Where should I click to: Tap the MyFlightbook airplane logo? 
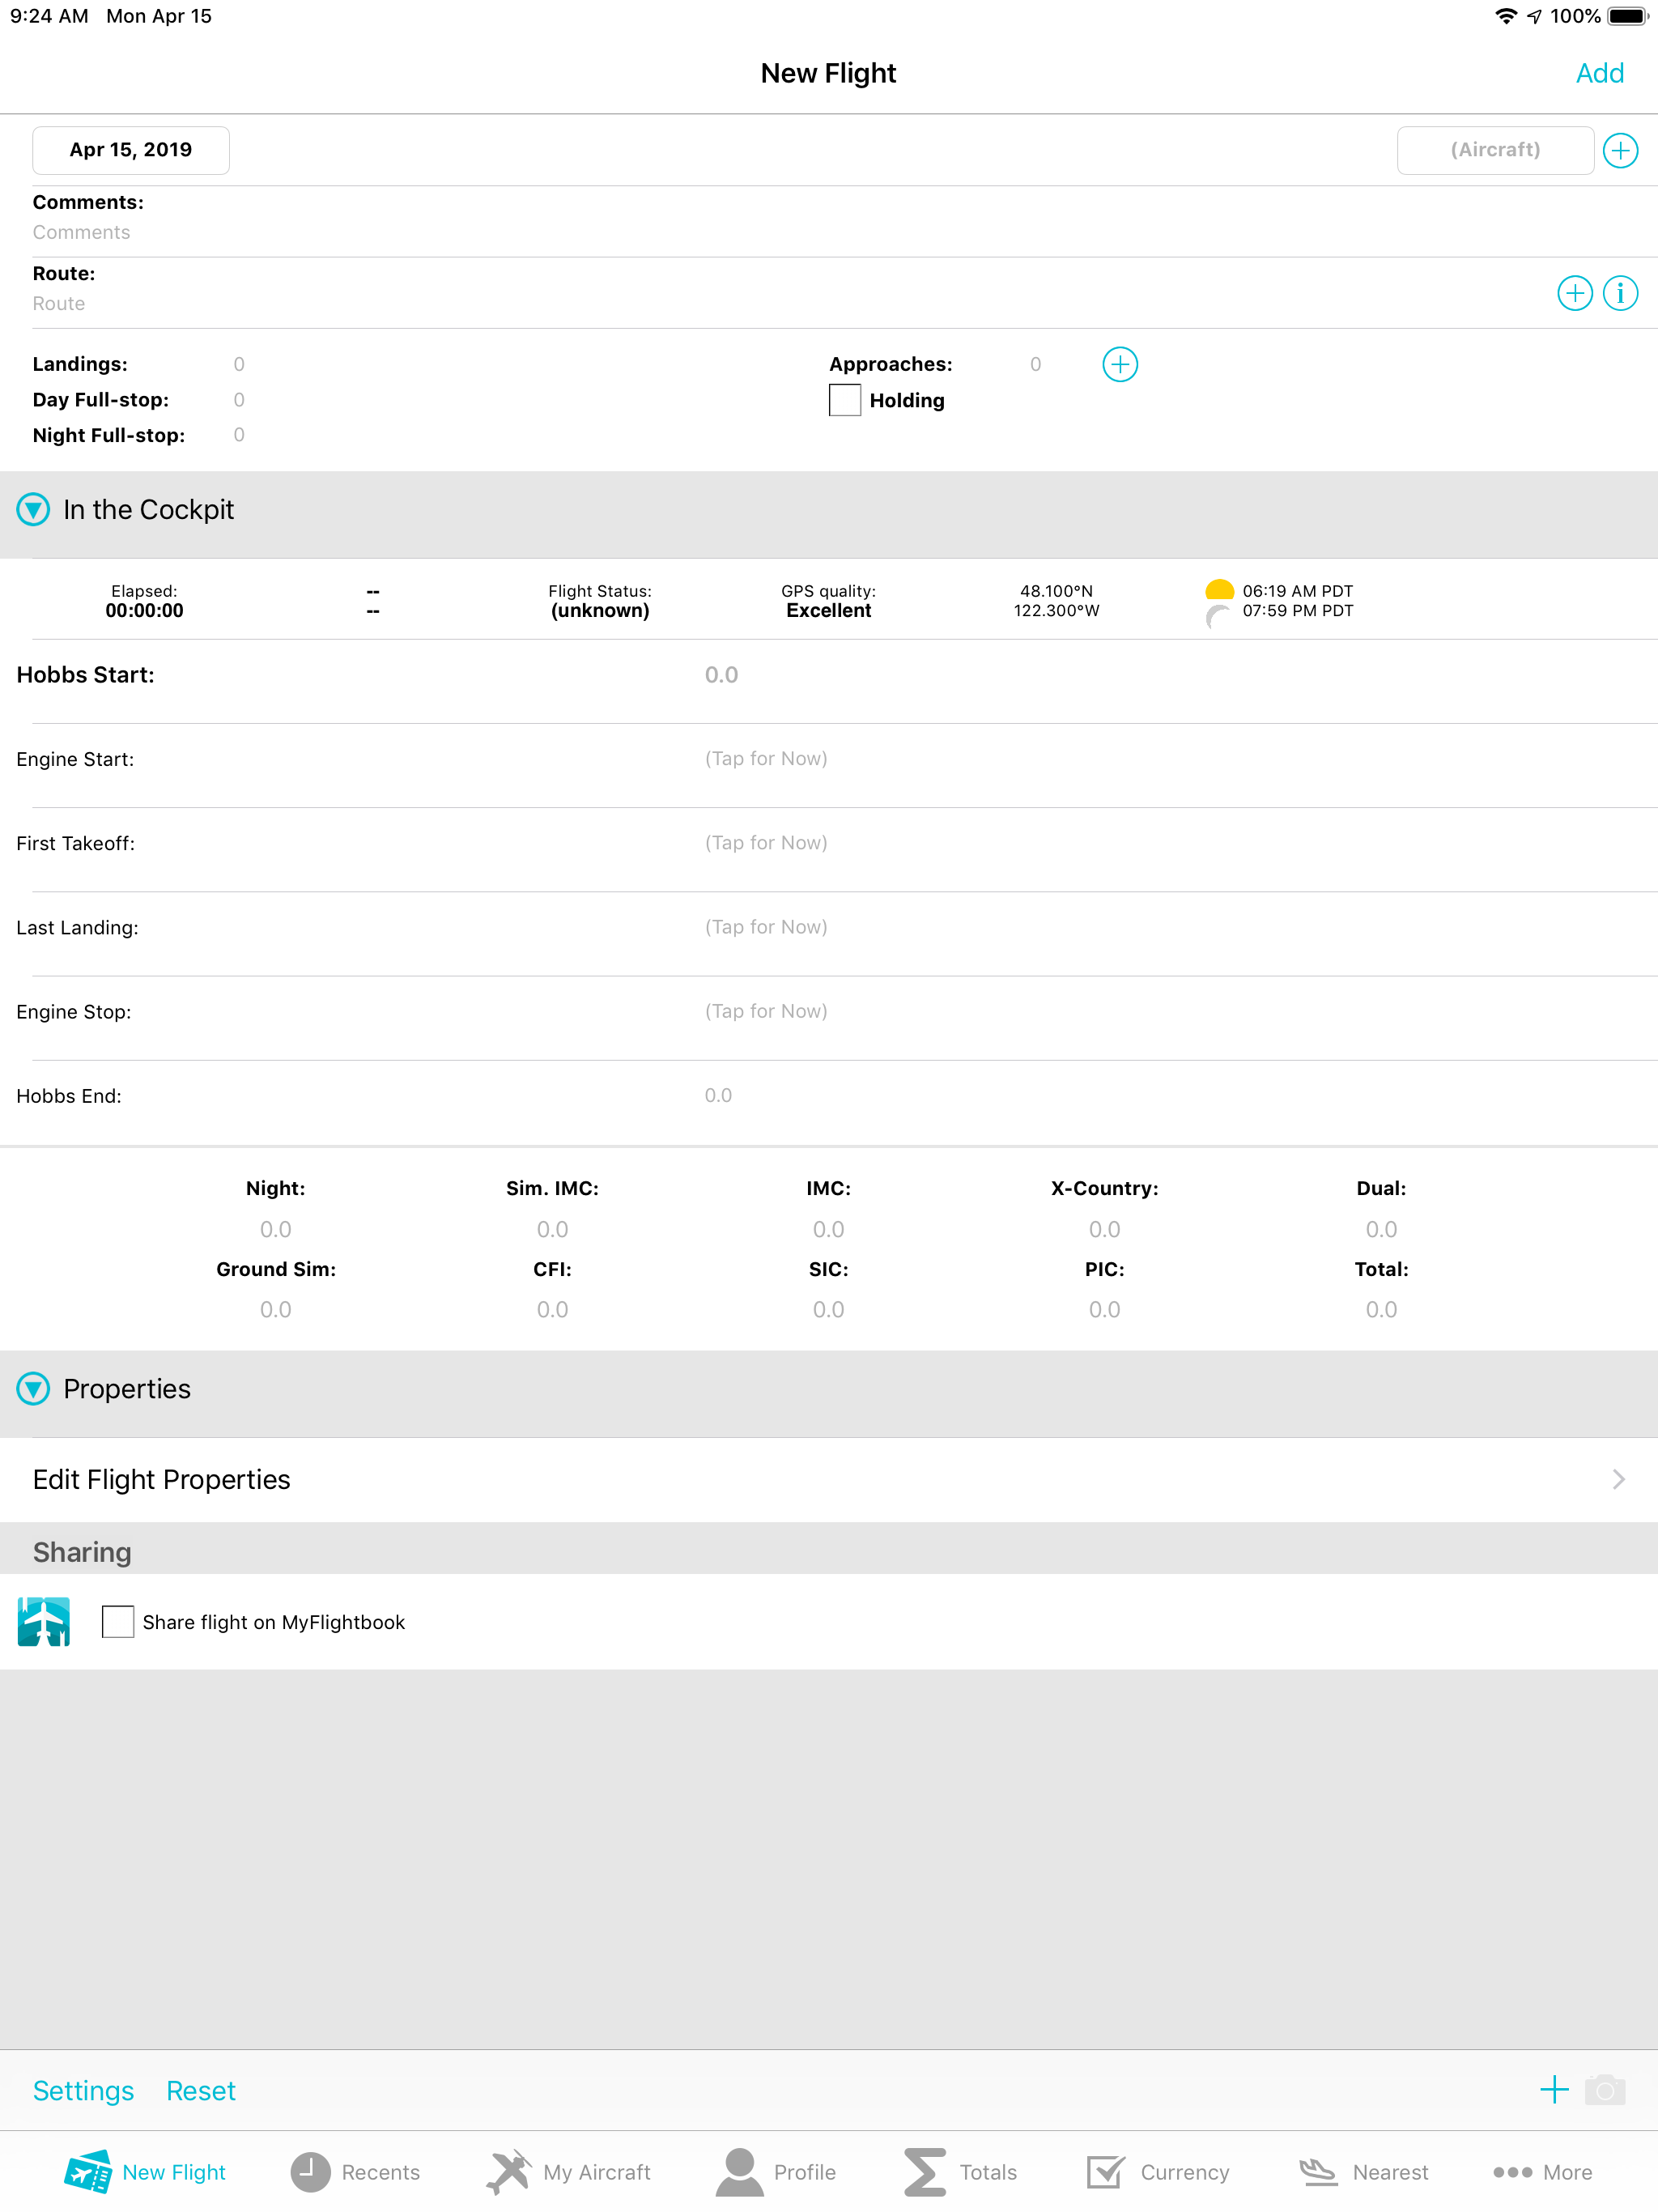[44, 1621]
